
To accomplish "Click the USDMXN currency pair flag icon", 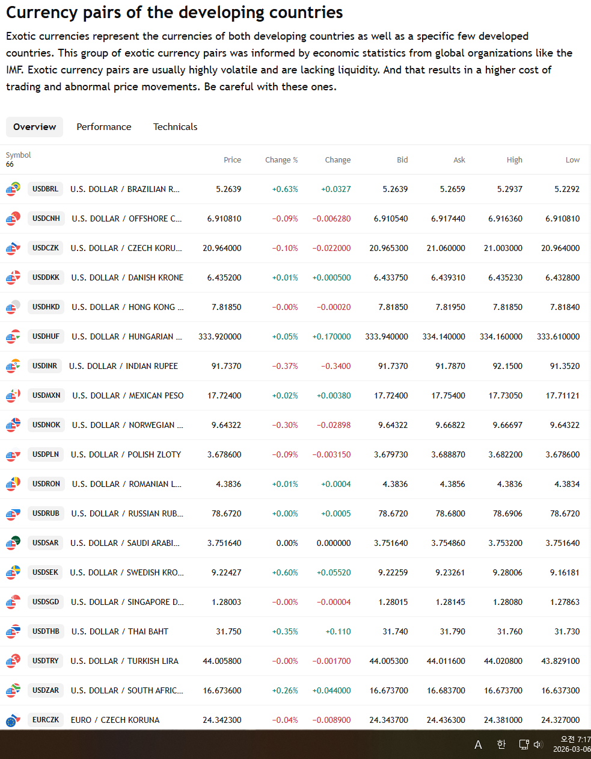I will click(13, 395).
